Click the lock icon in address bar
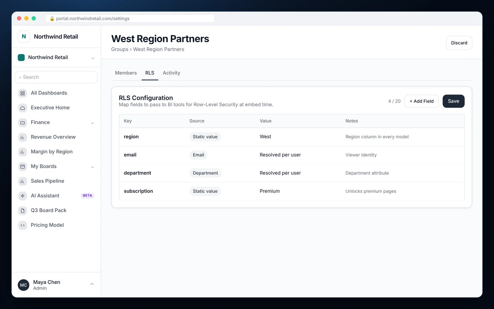Screen dimensions: 494x309 click(x=52, y=19)
